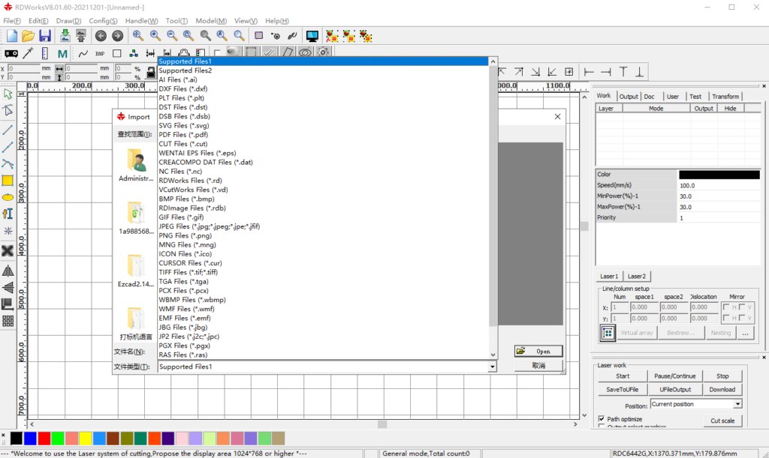769x458 pixels.
Task: Click the Import green arrow icon
Action: point(65,36)
